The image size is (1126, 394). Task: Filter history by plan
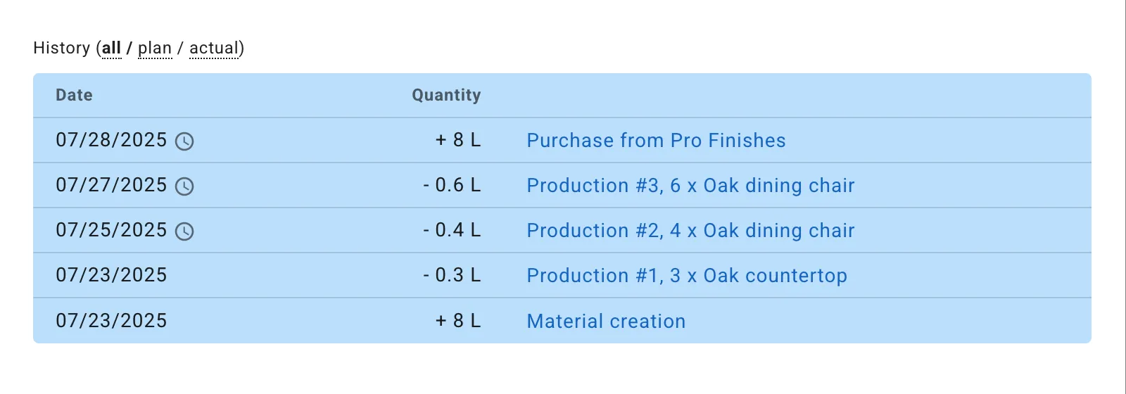pyautogui.click(x=155, y=49)
